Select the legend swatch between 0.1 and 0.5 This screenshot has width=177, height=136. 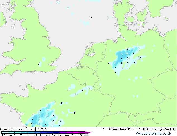[5, 132]
